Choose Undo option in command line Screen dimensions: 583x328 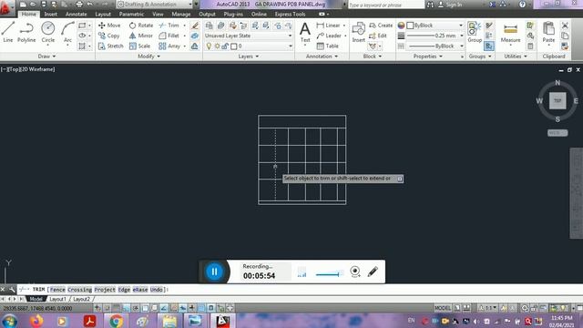pos(157,290)
